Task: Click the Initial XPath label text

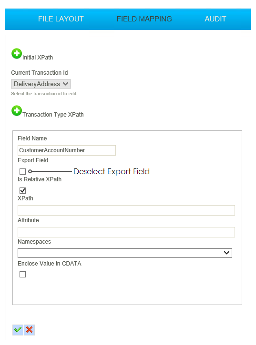Action: tap(38, 58)
